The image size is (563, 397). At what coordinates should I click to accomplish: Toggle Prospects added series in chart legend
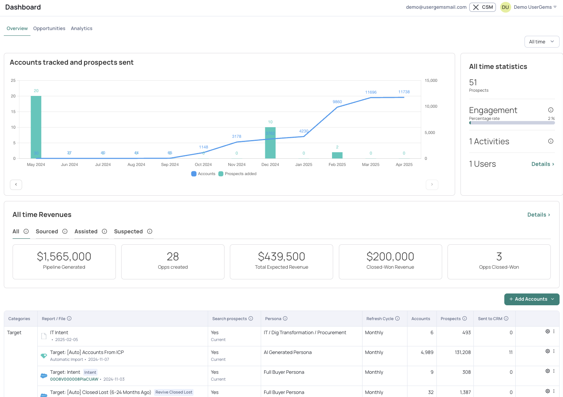(x=237, y=174)
